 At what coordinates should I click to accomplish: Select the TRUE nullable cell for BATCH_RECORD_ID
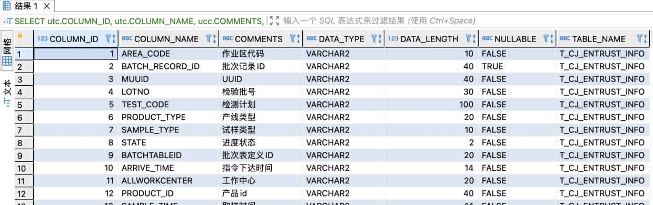[x=517, y=66]
